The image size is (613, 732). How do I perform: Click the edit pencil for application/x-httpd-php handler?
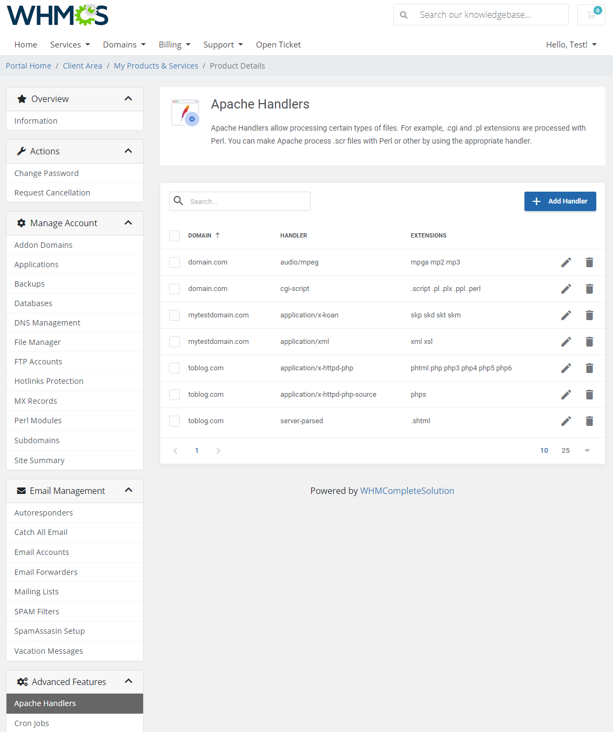(565, 368)
